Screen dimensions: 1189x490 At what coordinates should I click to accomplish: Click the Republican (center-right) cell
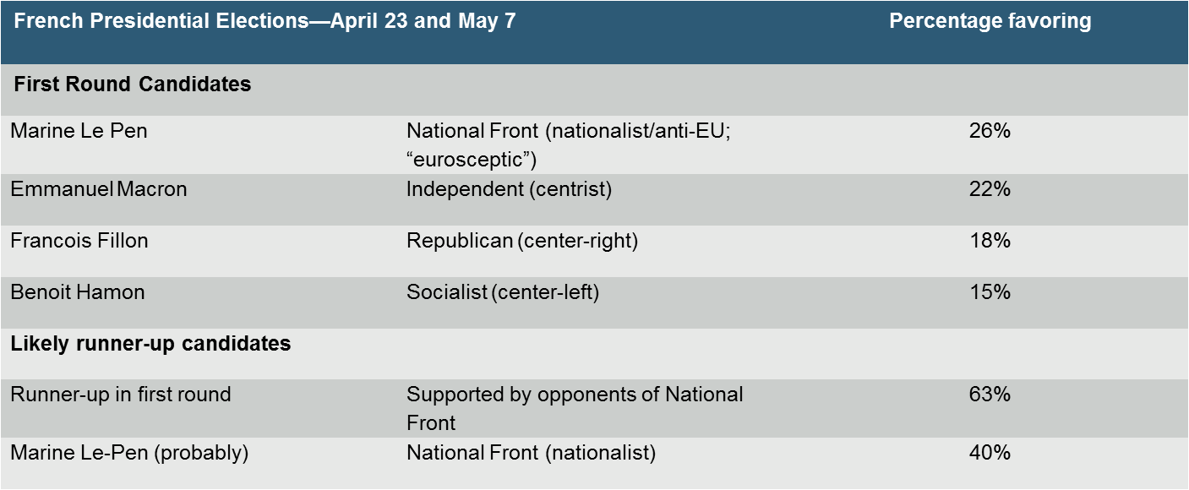coord(522,241)
